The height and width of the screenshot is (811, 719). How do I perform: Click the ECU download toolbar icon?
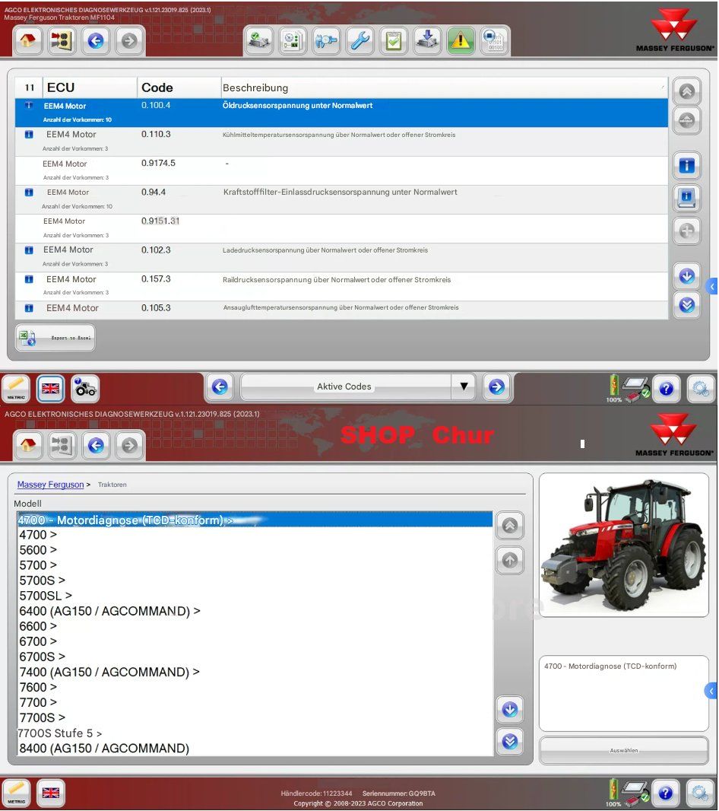point(426,40)
